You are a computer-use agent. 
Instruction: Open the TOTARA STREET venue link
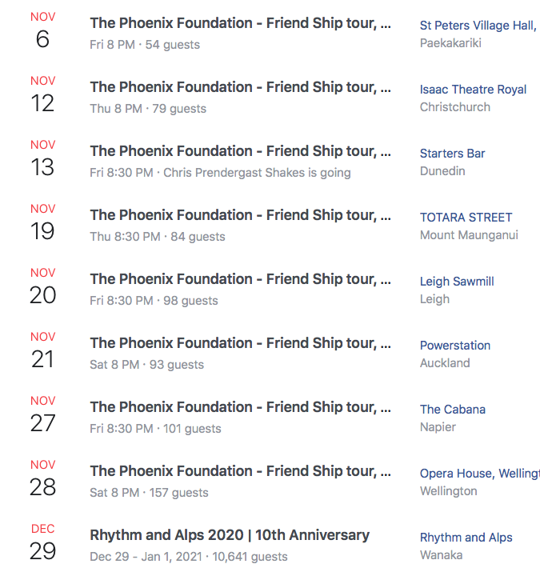(x=466, y=218)
